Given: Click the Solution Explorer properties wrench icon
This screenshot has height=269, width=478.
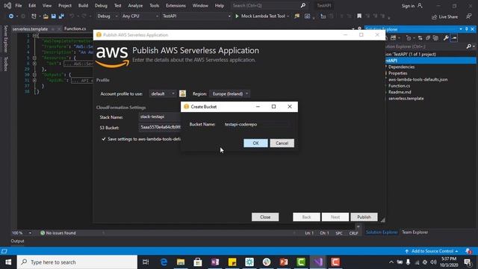Looking at the screenshot, I should (446, 38).
